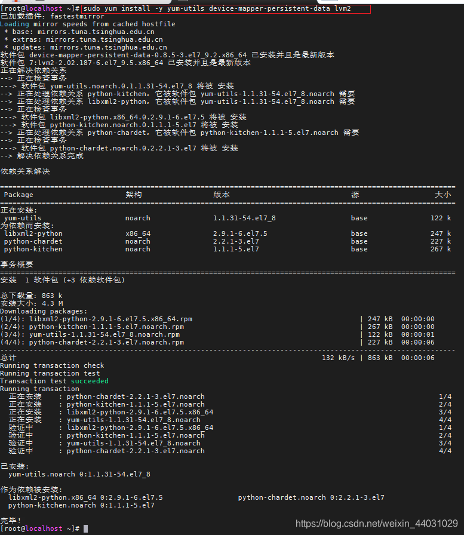Click the '267 k' size cell

point(441,250)
